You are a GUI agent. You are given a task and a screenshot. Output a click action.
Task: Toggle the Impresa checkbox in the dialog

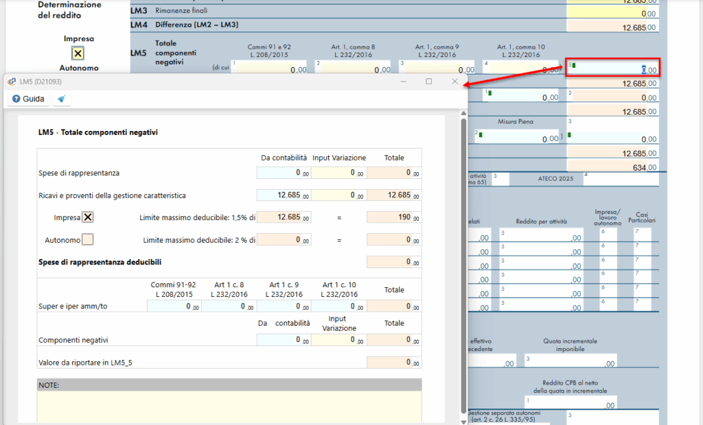pyautogui.click(x=88, y=217)
